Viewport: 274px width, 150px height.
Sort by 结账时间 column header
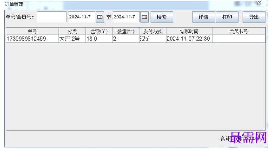[x=189, y=31]
